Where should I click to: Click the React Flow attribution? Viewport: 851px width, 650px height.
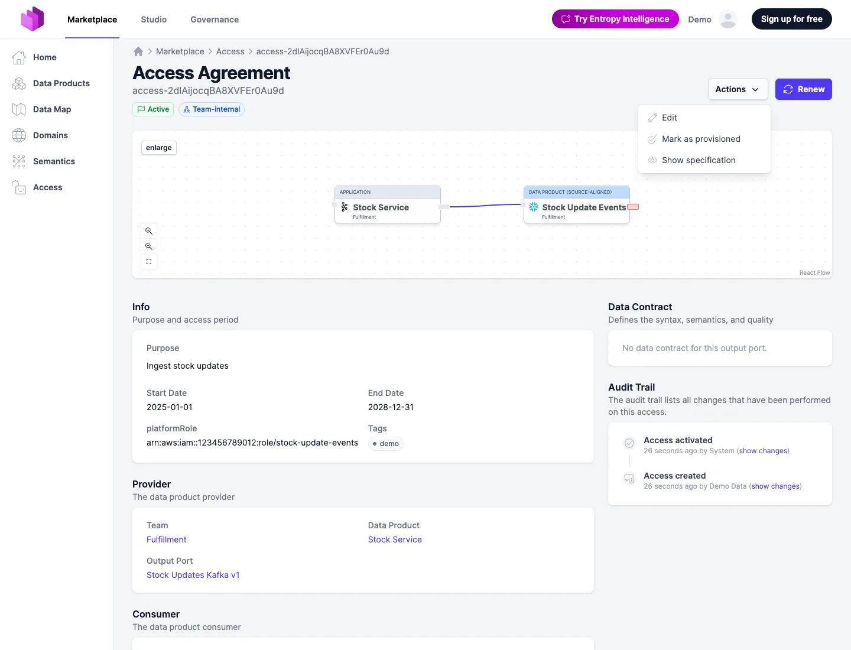tap(814, 273)
